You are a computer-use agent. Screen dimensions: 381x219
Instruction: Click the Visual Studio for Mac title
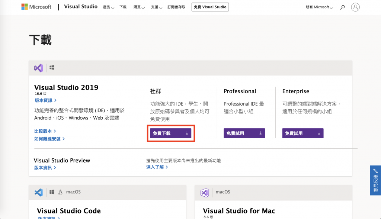(239, 211)
